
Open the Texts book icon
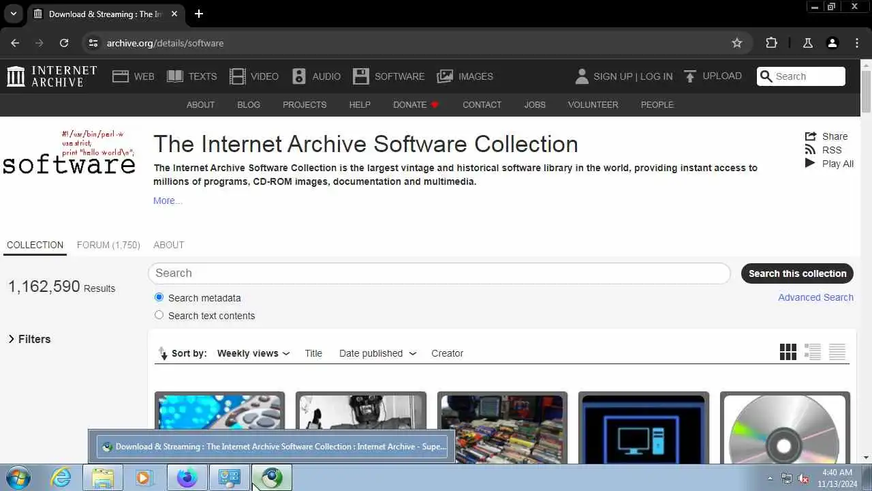click(175, 76)
